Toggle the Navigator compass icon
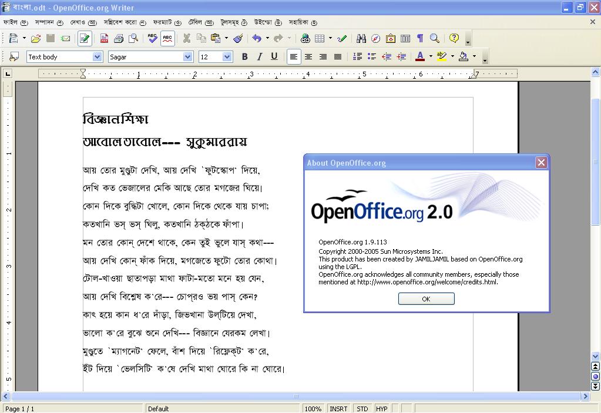This screenshot has height=413, width=601. pos(375,38)
